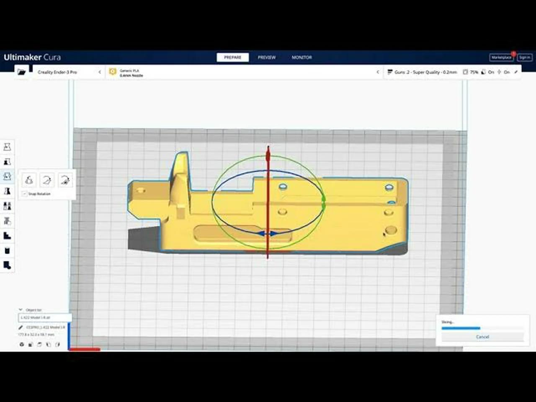This screenshot has height=402, width=536.
Task: Open Per Model Settings tool
Action: pos(7,206)
